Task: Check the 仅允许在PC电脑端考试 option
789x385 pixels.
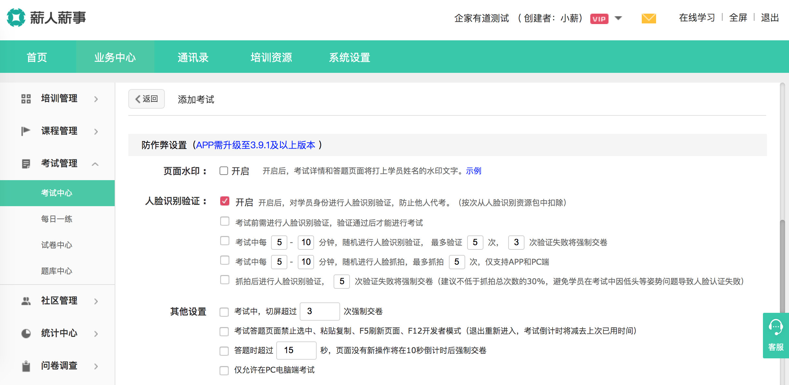Action: [224, 370]
